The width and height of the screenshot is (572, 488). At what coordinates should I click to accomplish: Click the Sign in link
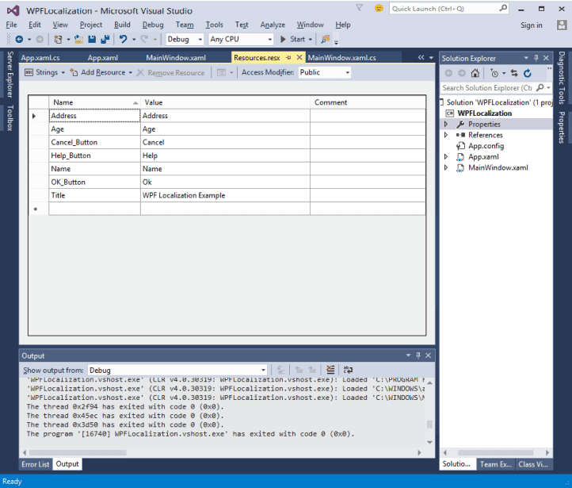click(531, 25)
